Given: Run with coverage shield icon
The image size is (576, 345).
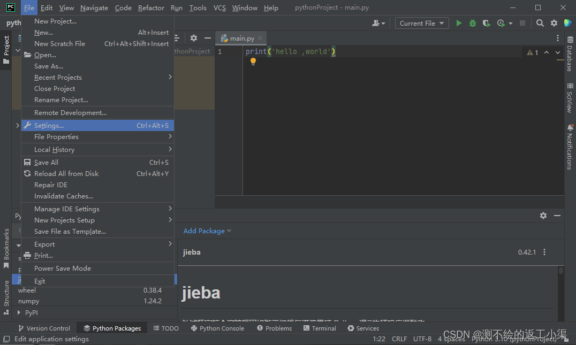Looking at the screenshot, I should tap(487, 23).
